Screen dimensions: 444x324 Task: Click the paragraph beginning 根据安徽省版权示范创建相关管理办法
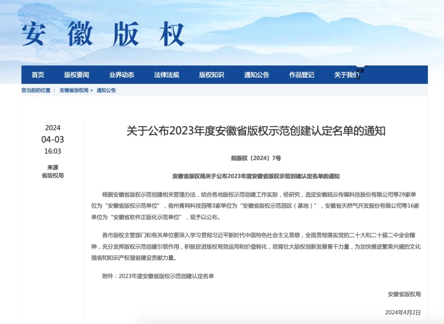click(255, 206)
